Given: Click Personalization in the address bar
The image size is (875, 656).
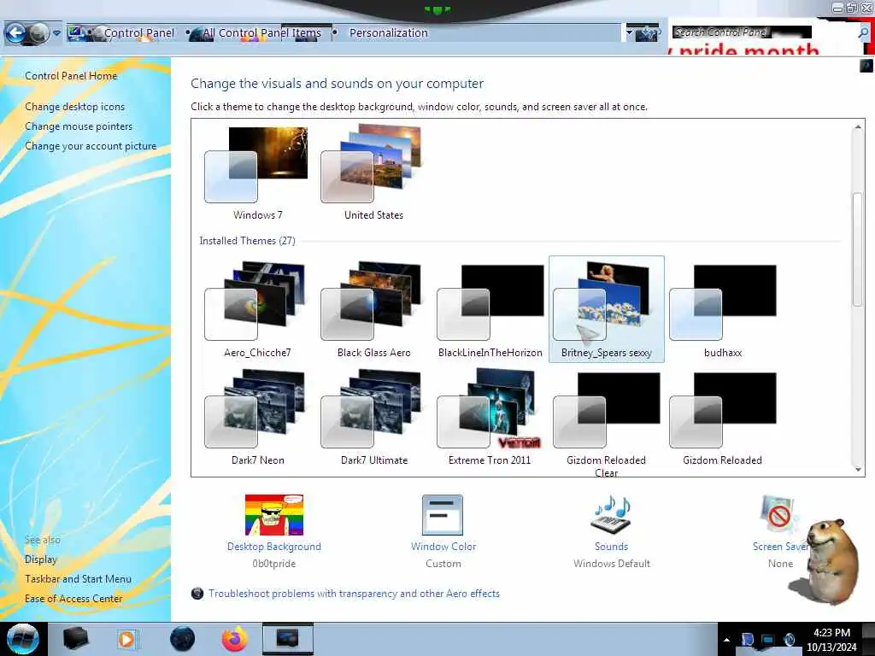Looking at the screenshot, I should [389, 33].
